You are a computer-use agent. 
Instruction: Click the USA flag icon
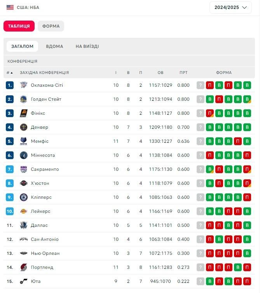pyautogui.click(x=10, y=7)
